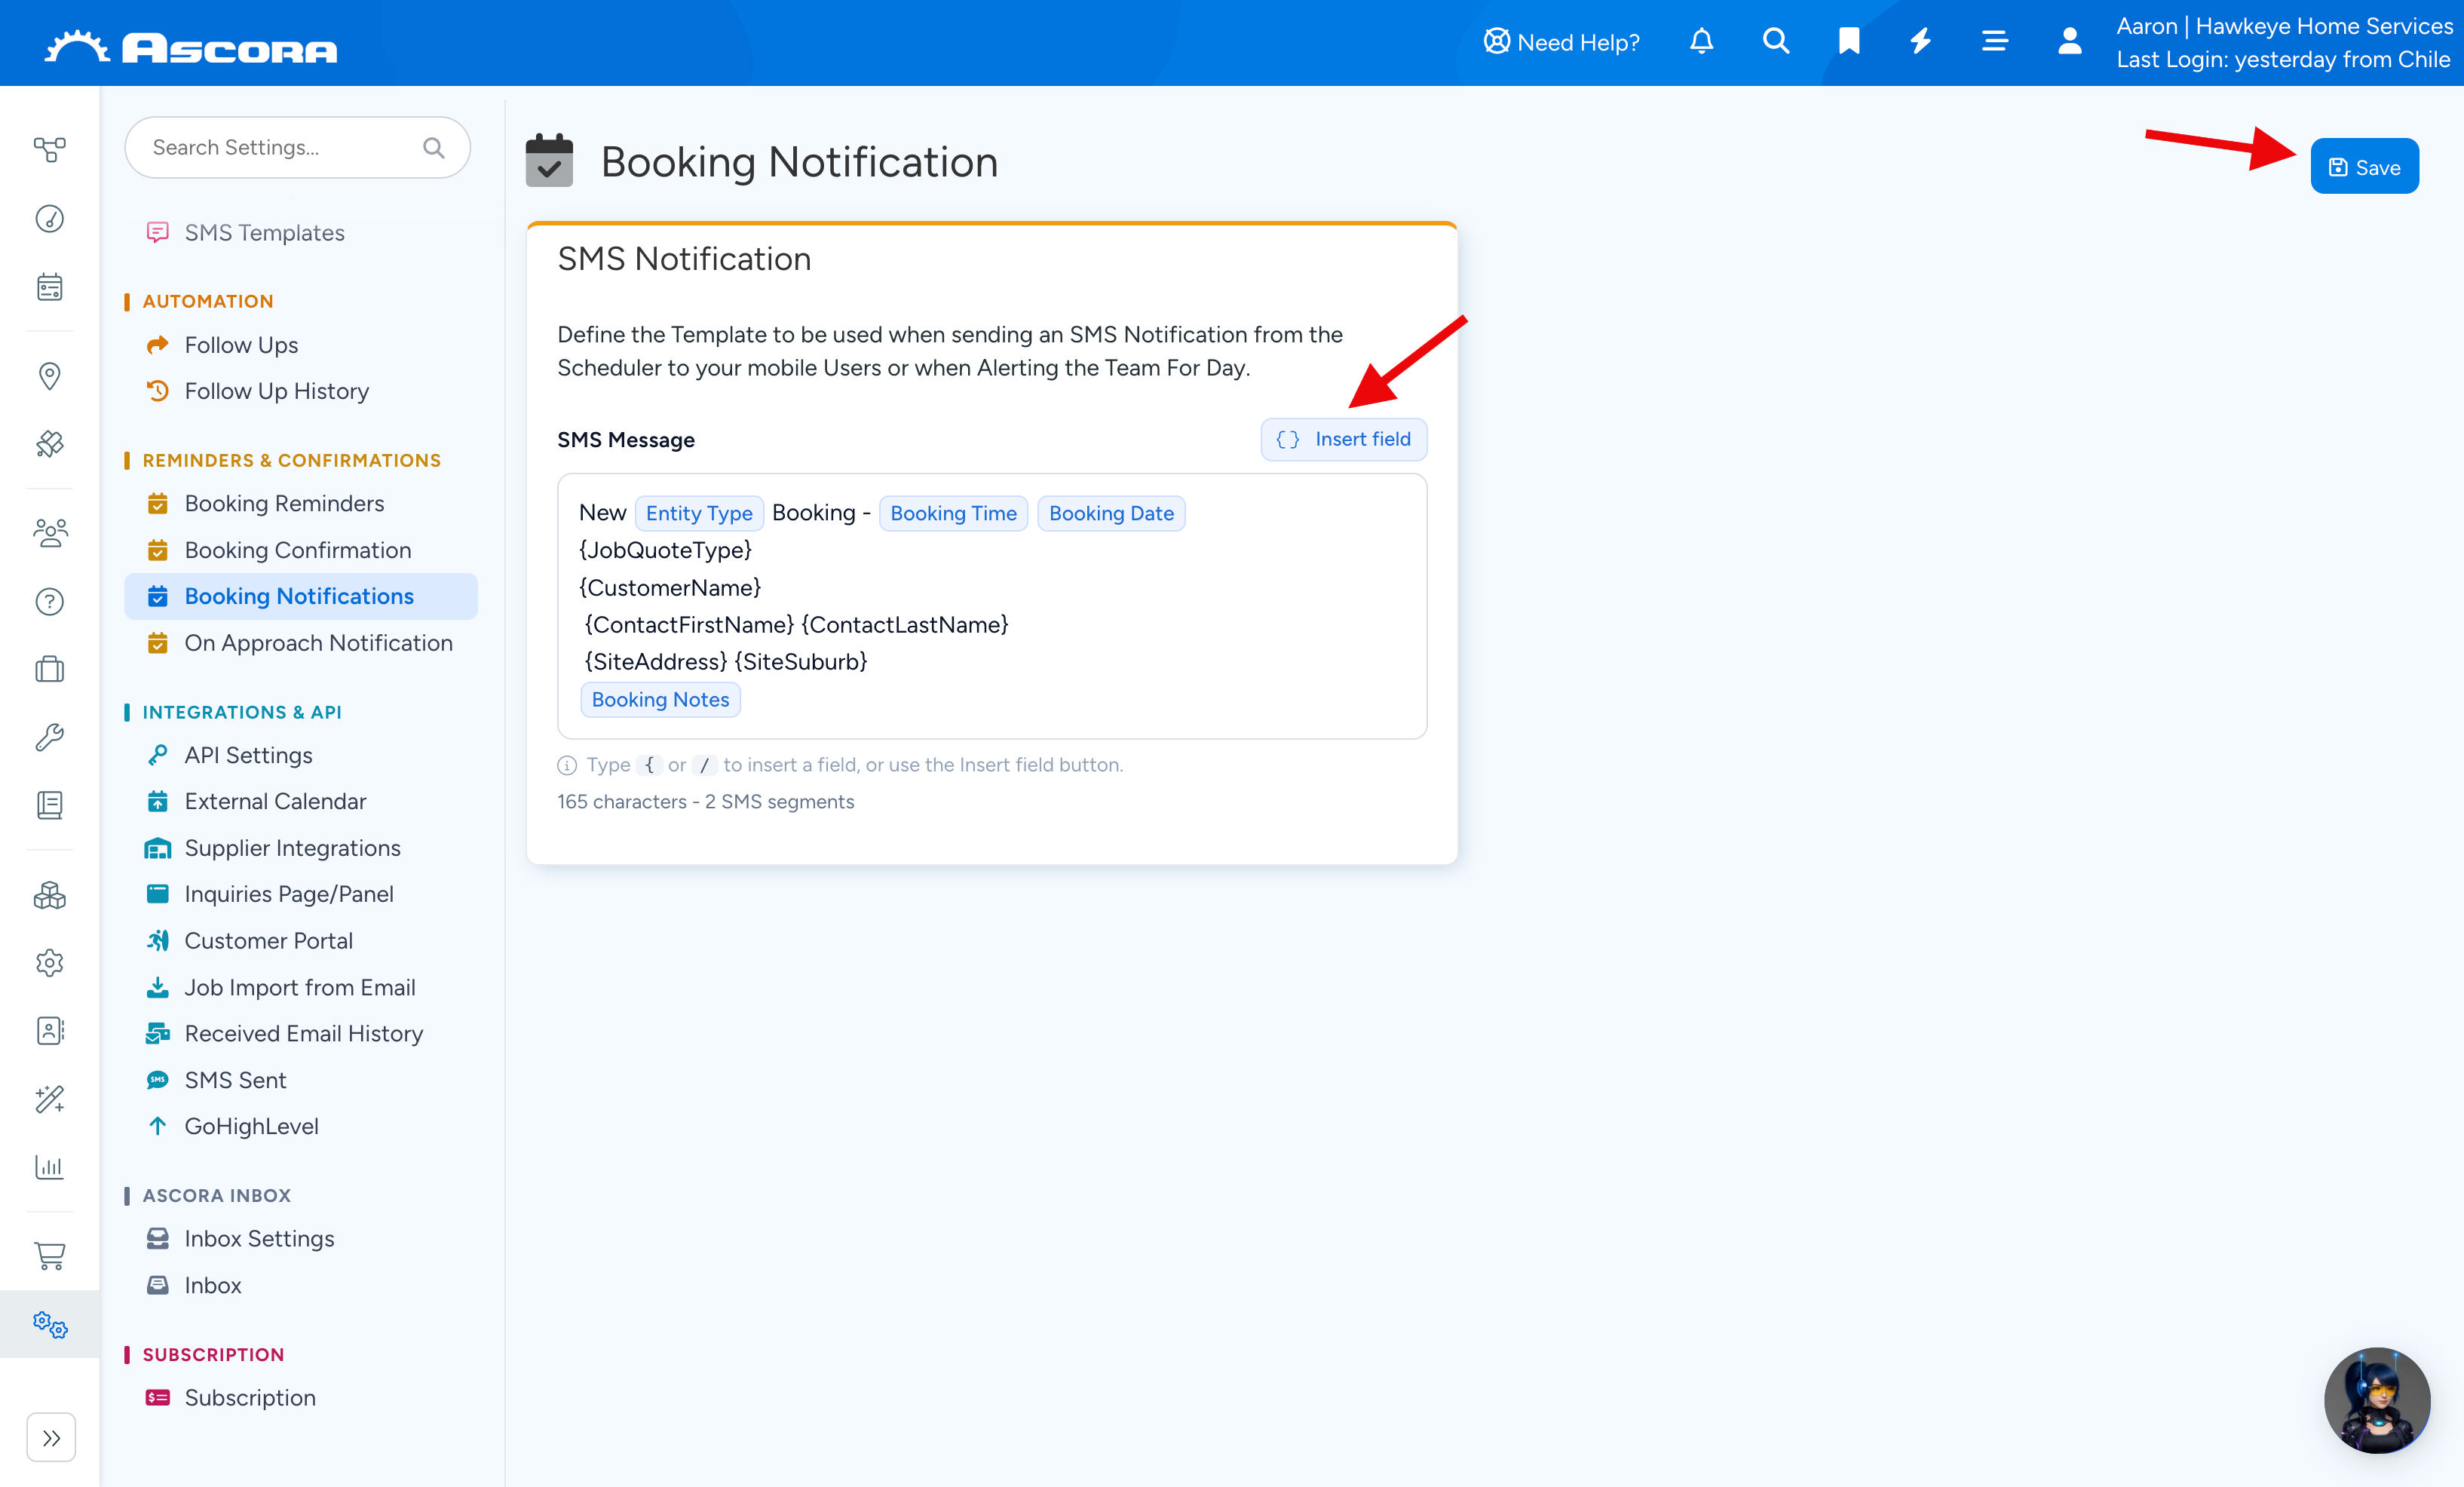
Task: Click the {CustomerName} text in message
Action: [670, 587]
